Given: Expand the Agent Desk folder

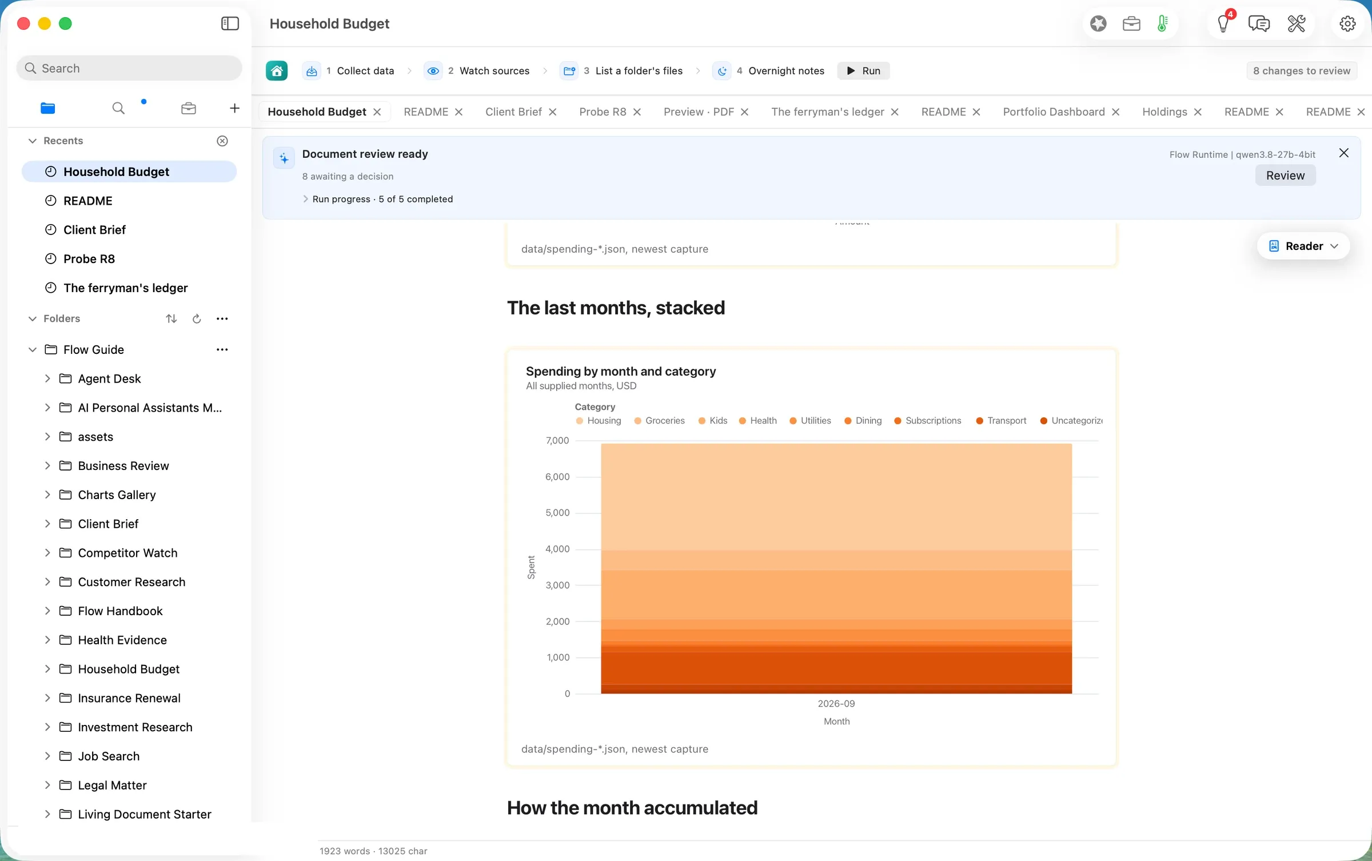Looking at the screenshot, I should tap(47, 378).
